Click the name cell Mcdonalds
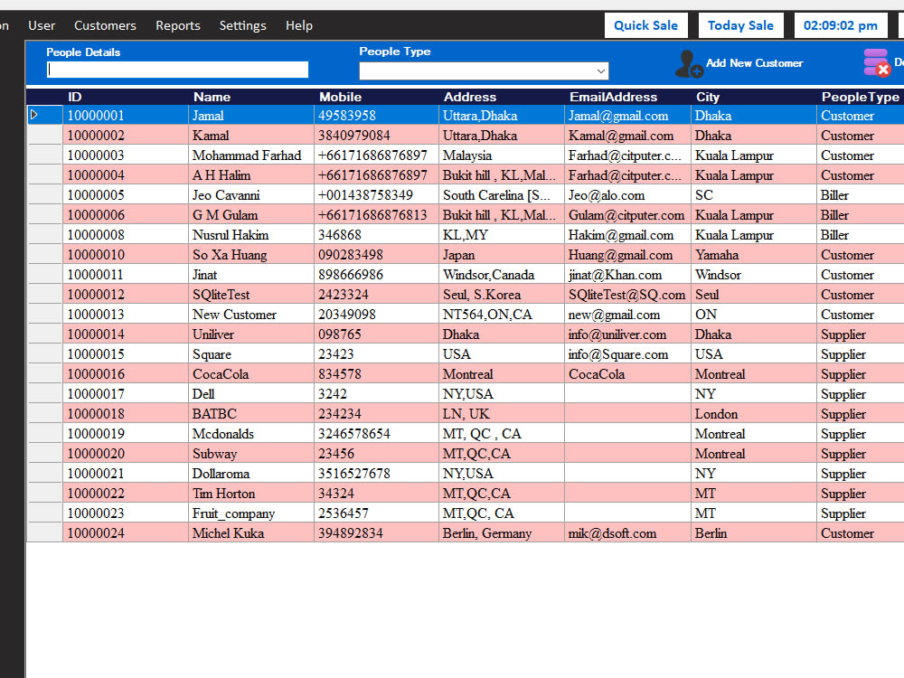 pos(251,434)
